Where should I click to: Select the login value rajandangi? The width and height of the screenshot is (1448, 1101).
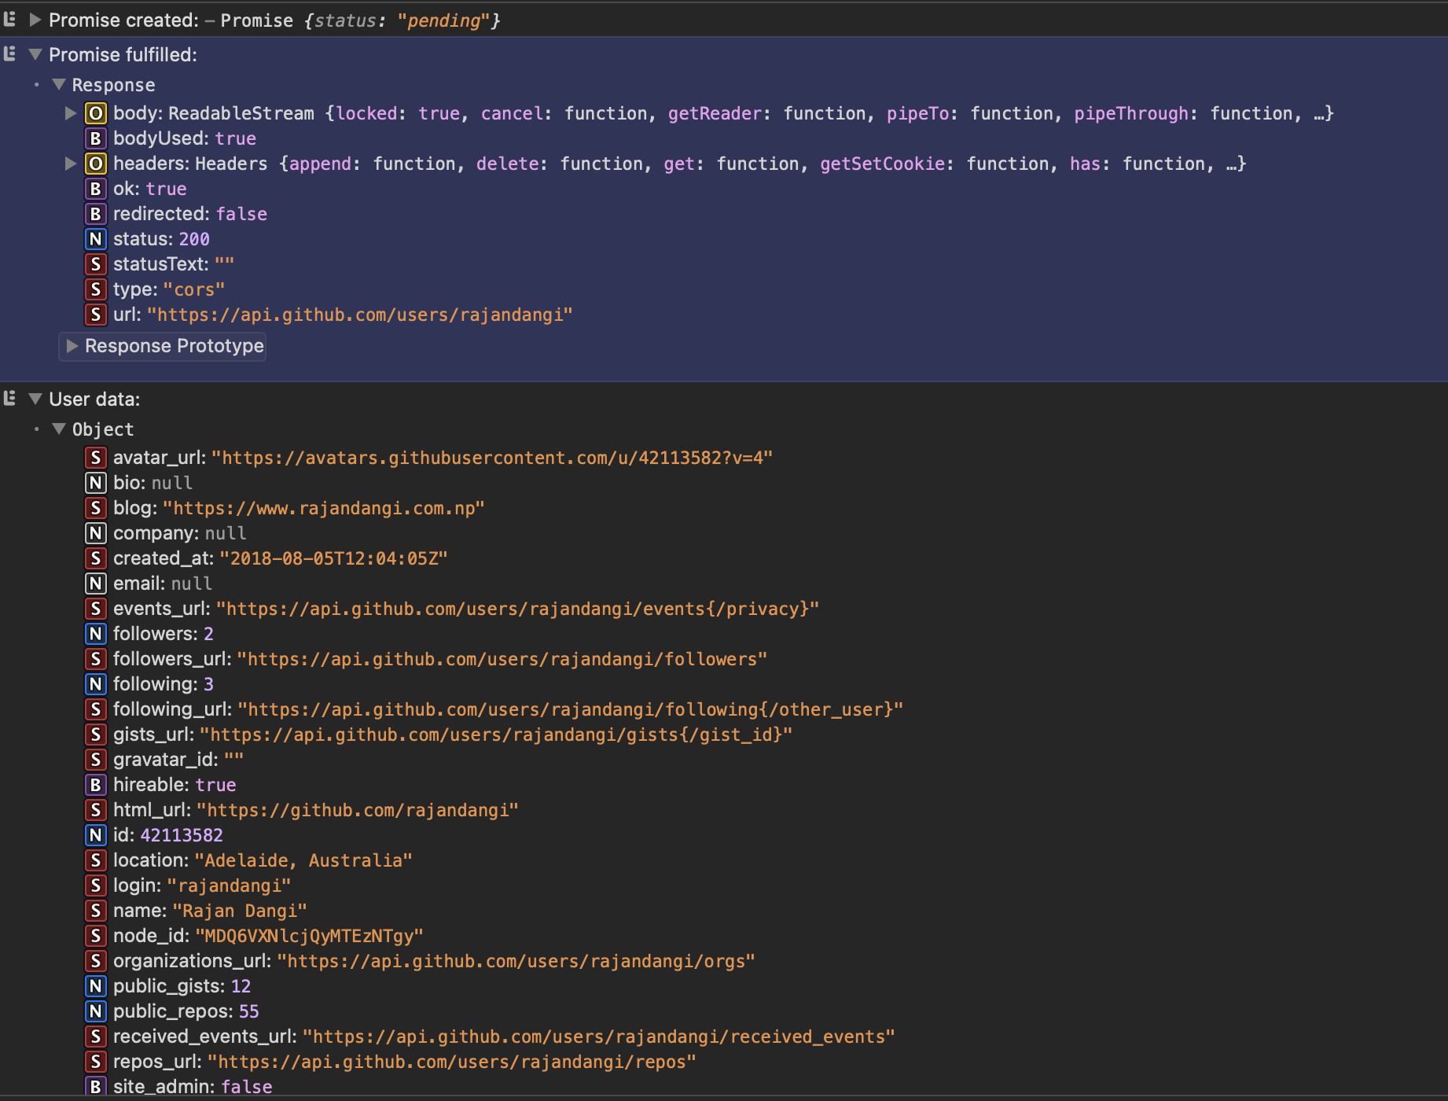pyautogui.click(x=229, y=886)
